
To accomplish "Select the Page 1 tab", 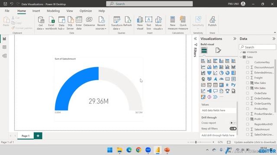I will point(26,136).
